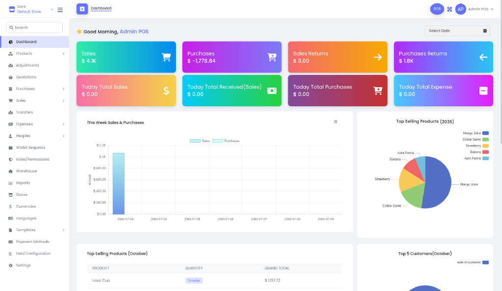Click Products sidebar icon
The image size is (502, 291).
pyautogui.click(x=11, y=54)
